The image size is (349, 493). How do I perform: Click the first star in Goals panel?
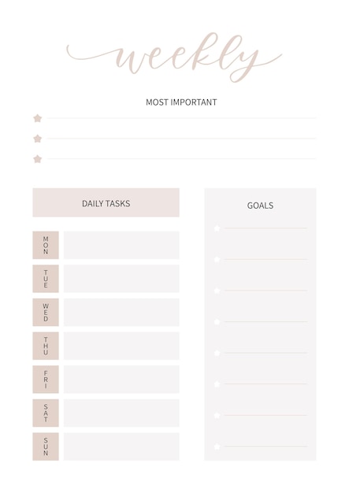pyautogui.click(x=217, y=228)
